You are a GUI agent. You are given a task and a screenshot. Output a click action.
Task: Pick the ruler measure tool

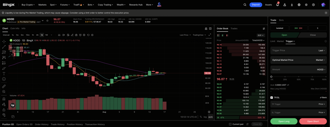tap(4, 86)
